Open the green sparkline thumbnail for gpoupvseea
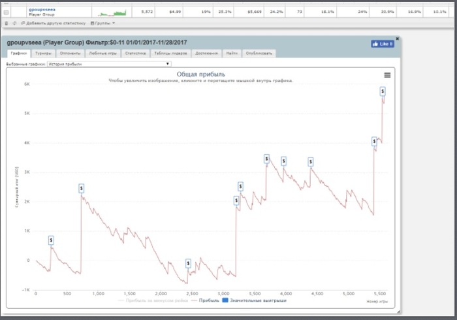Image resolution: width=457 pixels, height=320 pixels. [x=112, y=13]
